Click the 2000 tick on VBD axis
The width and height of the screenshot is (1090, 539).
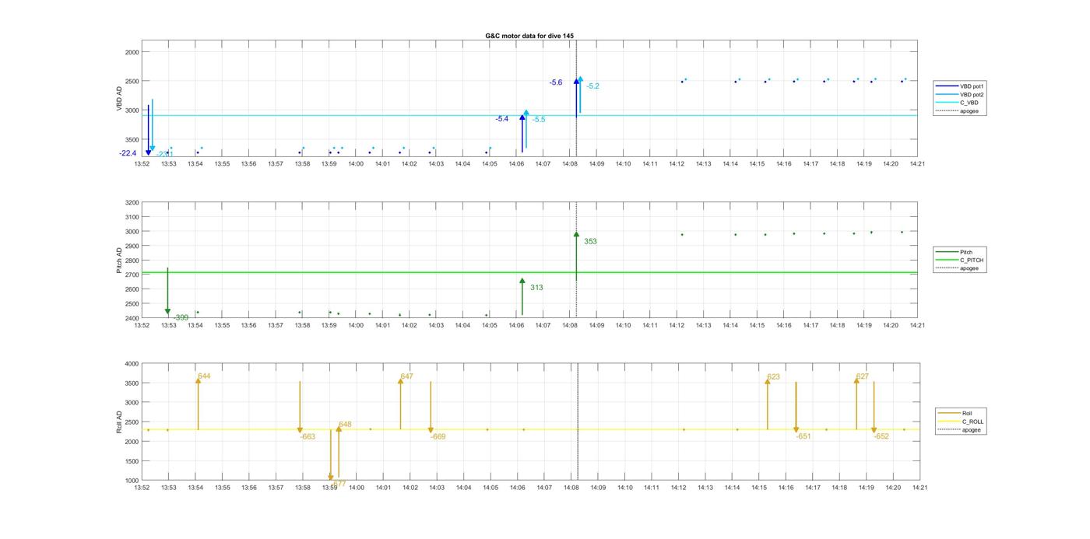[x=132, y=52]
